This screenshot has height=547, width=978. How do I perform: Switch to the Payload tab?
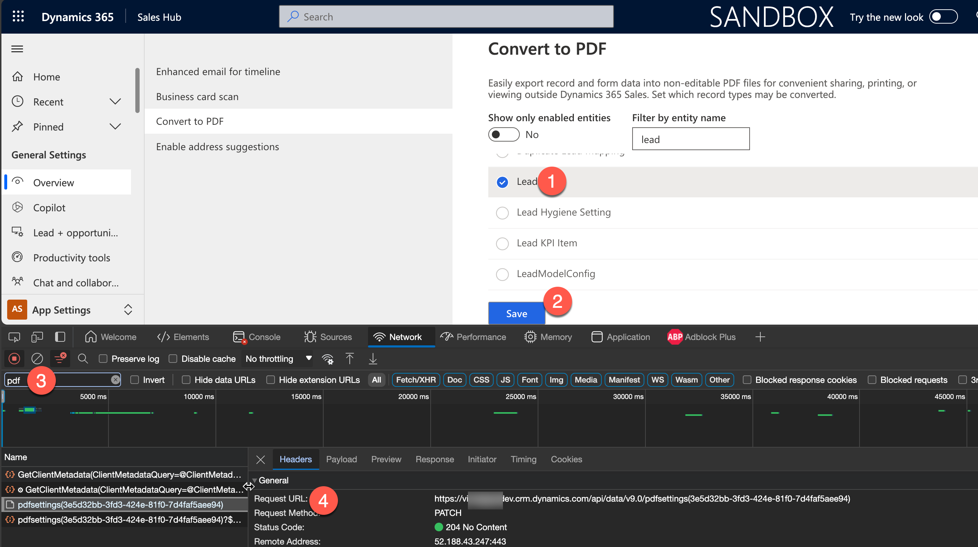[x=341, y=459]
